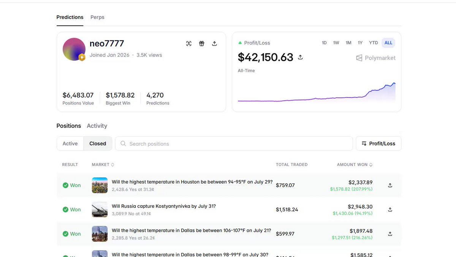
Task: Share the neo7777 profile card
Action: pos(214,43)
